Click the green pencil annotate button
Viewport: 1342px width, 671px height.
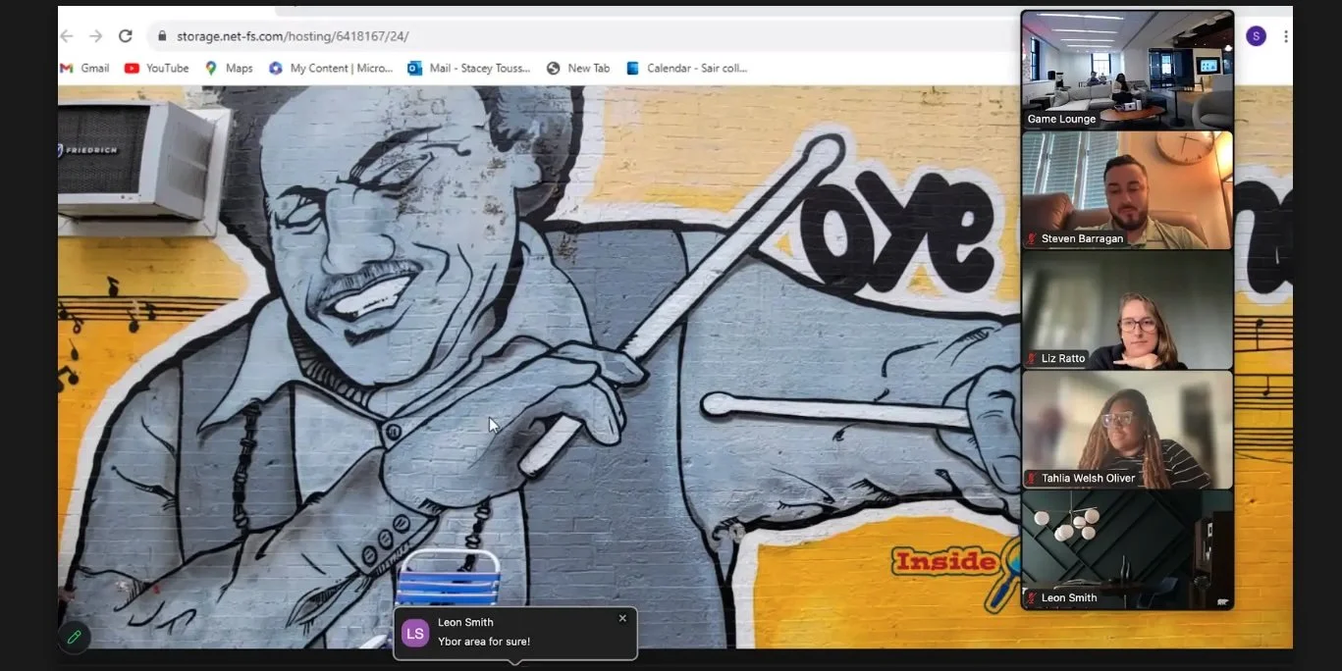pos(74,637)
